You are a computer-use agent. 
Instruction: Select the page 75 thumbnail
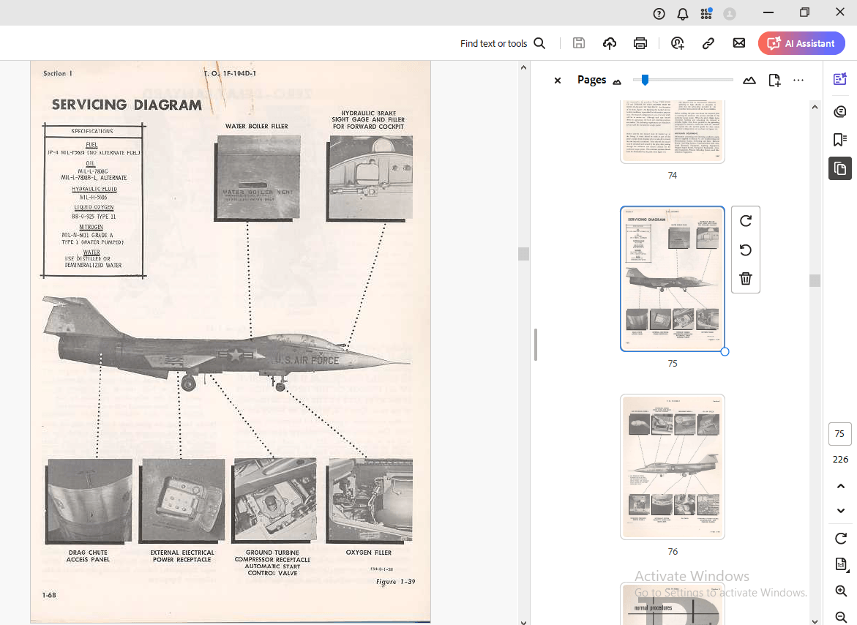(x=673, y=279)
